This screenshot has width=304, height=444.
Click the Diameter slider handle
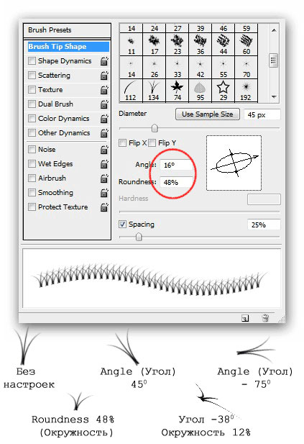click(155, 128)
